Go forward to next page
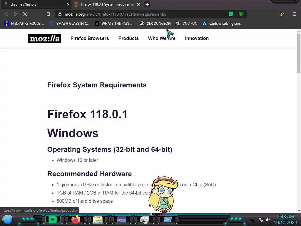This screenshot has width=301, height=226. pos(16,14)
